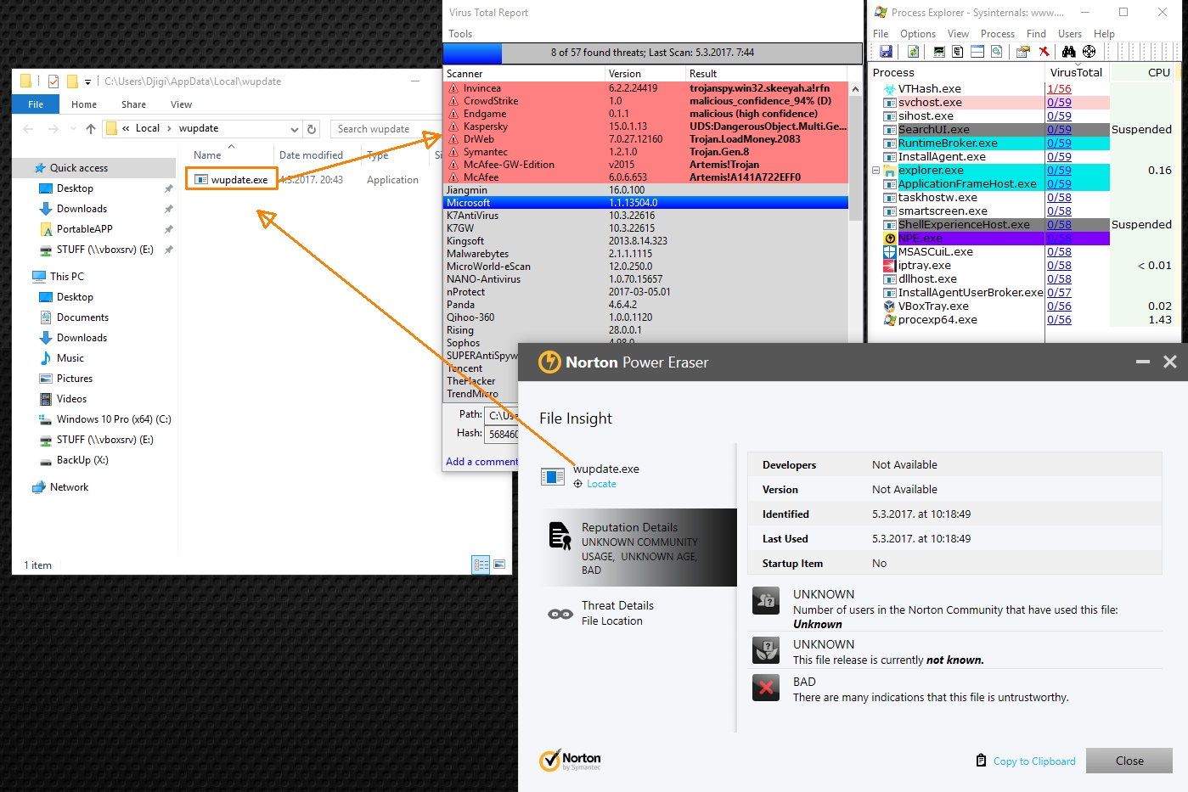Expand the address bar history dropdown in File Explorer
Viewport: 1188px width, 792px height.
[295, 129]
